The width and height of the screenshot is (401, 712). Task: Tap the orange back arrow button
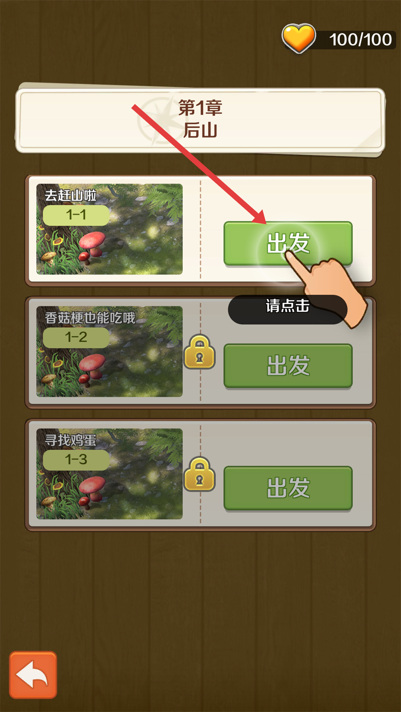coord(33,675)
